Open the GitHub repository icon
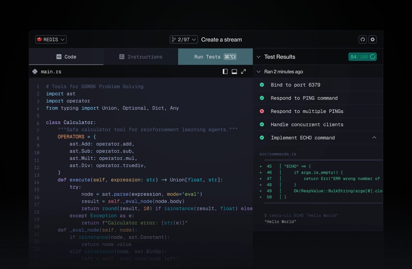The width and height of the screenshot is (412, 269). pyautogui.click(x=362, y=39)
